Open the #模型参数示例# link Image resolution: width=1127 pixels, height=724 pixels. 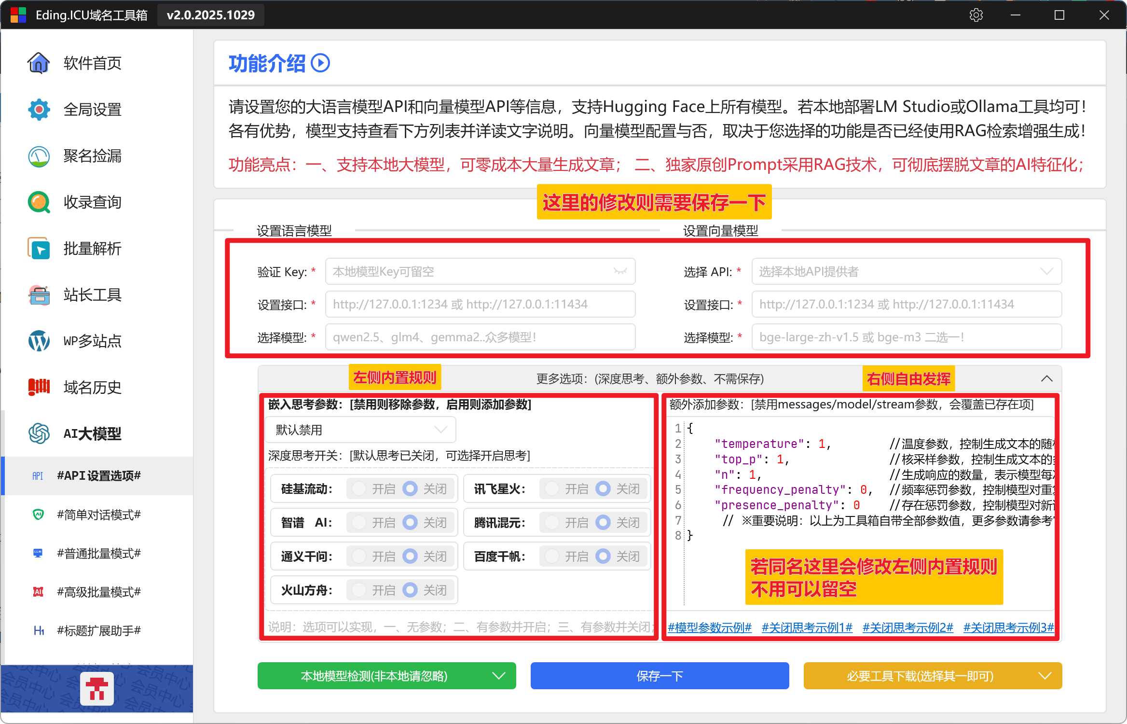(710, 627)
